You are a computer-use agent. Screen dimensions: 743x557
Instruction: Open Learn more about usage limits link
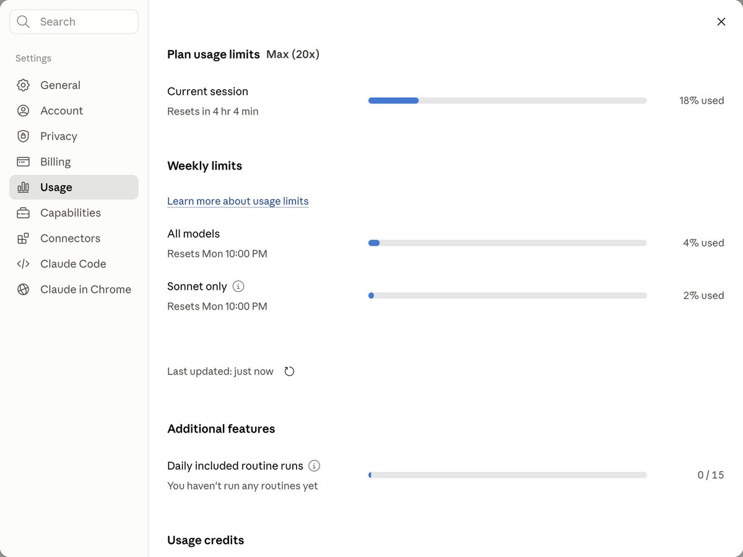(238, 201)
